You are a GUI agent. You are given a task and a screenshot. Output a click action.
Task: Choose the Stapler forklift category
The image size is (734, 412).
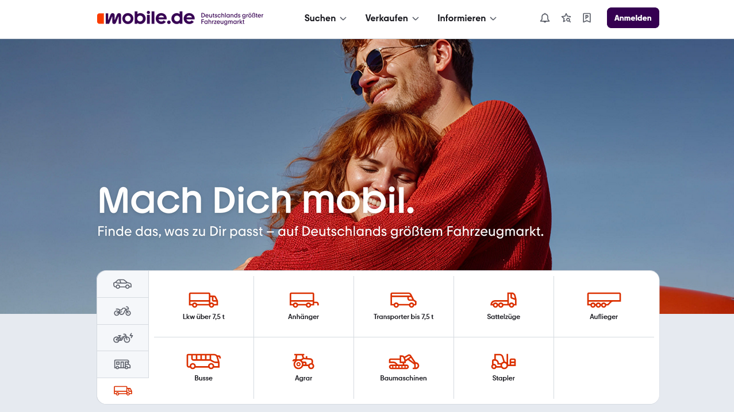click(x=504, y=368)
